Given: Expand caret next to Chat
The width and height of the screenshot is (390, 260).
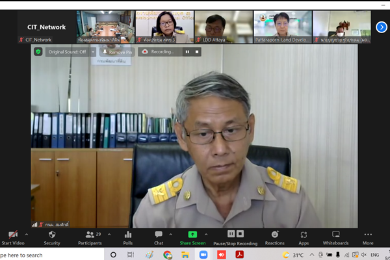Looking at the screenshot, I should 170,235.
